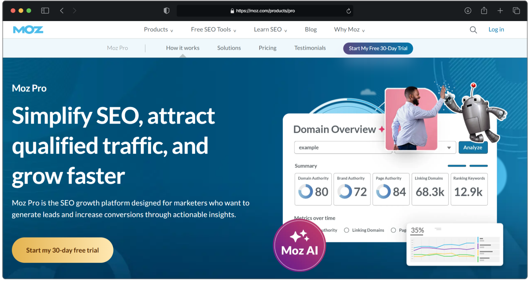This screenshot has height=282, width=530.
Task: Select the Linking Domains radio button
Action: coord(346,230)
